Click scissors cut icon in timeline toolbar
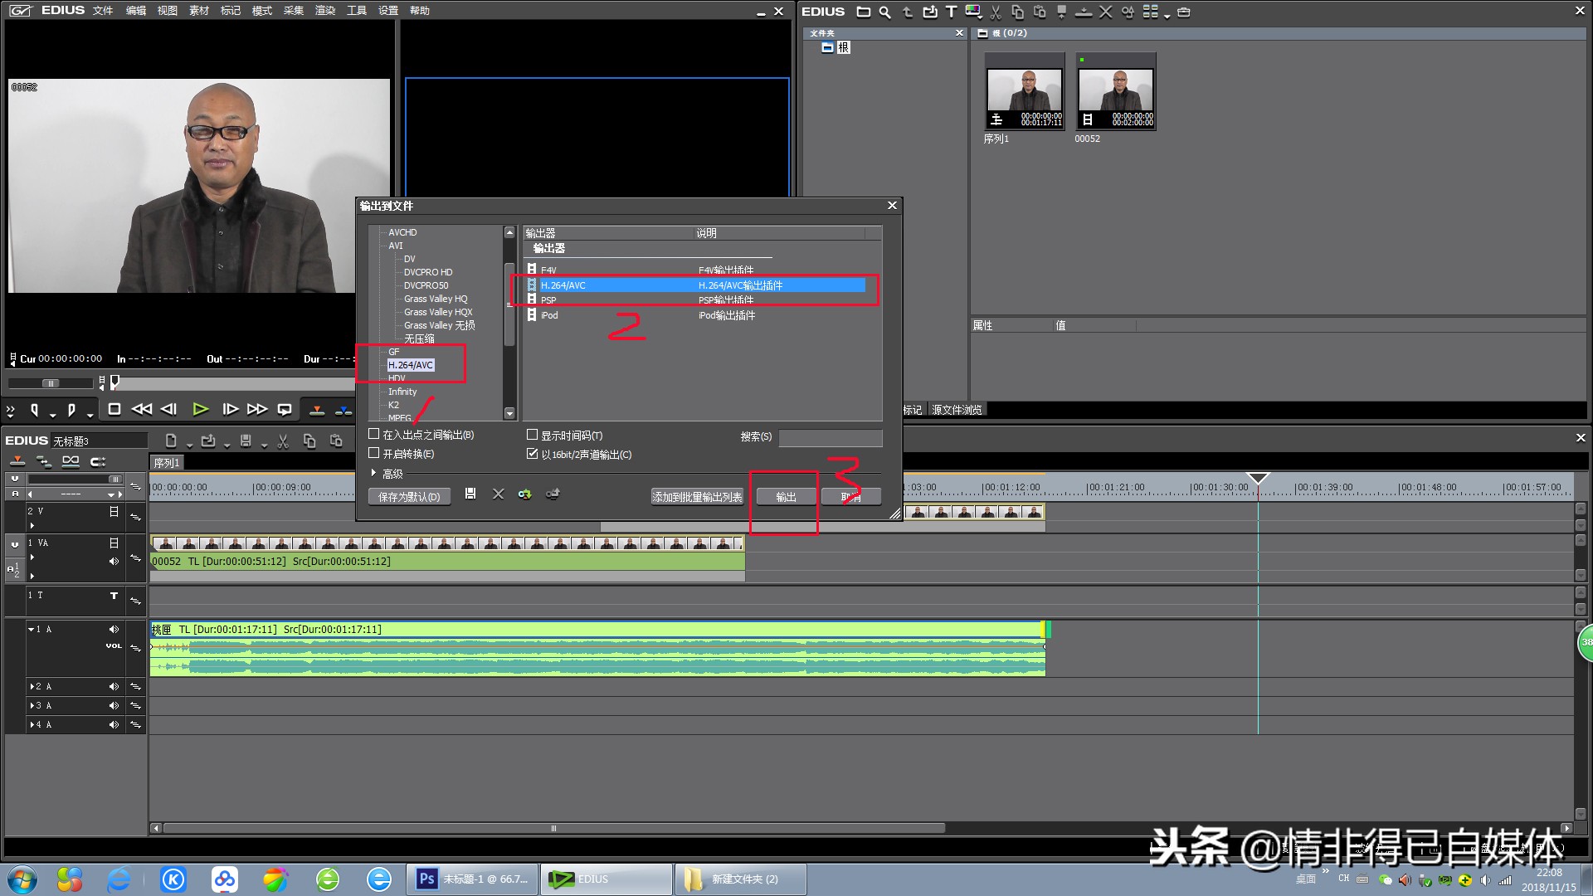This screenshot has width=1593, height=896. click(283, 441)
